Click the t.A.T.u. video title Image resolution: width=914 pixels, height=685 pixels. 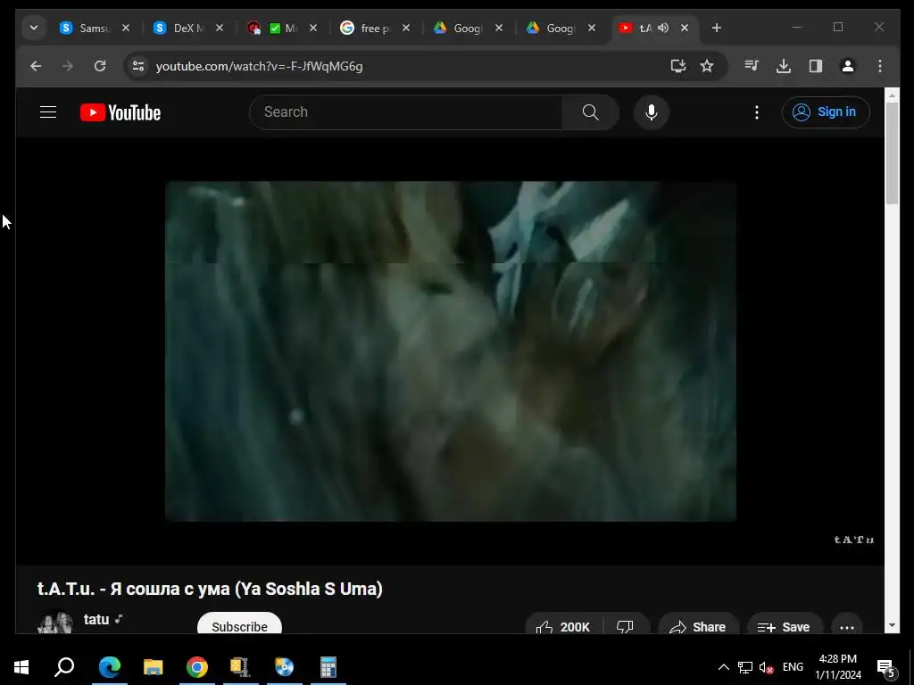(210, 589)
